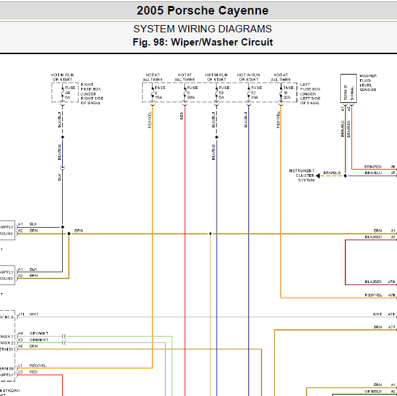
Task: Select the "FUSE 8 30A" label
Action: (192, 92)
